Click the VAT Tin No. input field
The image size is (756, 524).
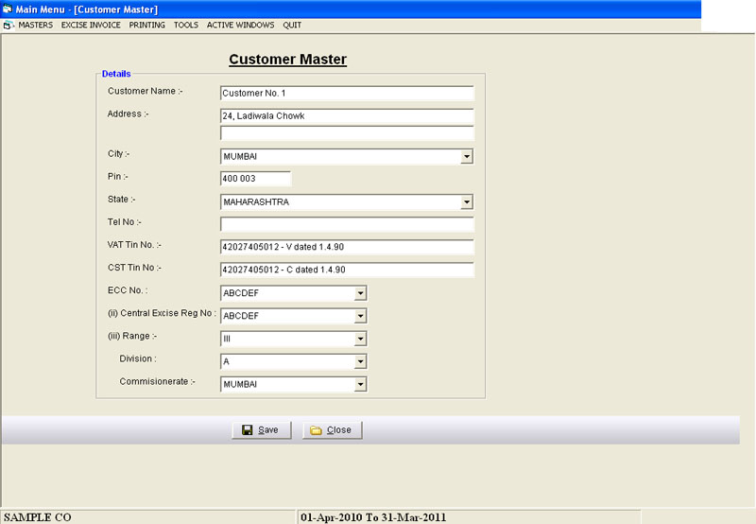347,247
